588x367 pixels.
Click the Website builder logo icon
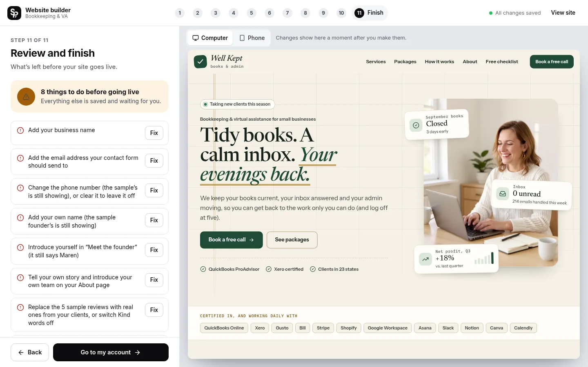point(14,13)
